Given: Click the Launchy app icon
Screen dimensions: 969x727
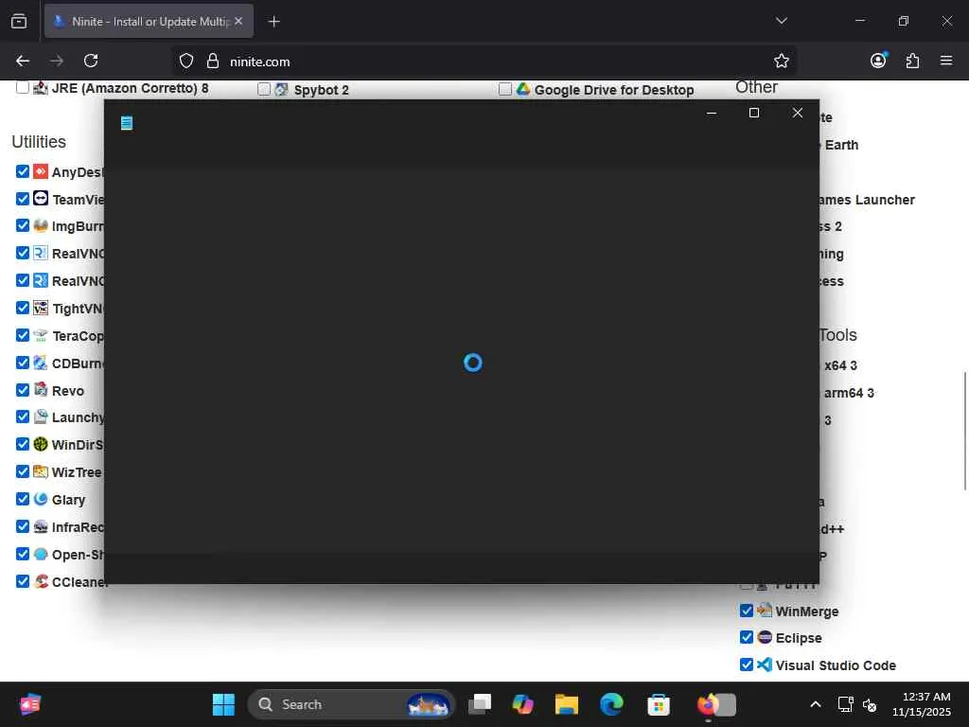Looking at the screenshot, I should 41,417.
